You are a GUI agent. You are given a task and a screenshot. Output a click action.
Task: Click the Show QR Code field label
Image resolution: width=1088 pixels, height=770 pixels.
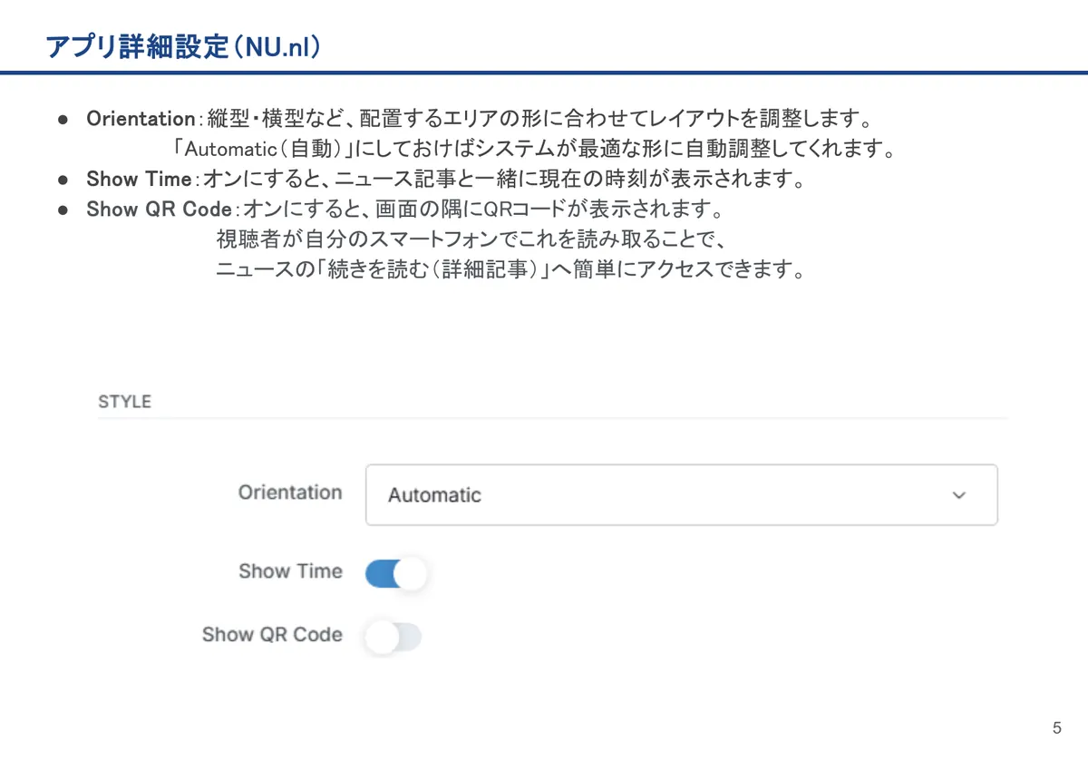tap(272, 635)
